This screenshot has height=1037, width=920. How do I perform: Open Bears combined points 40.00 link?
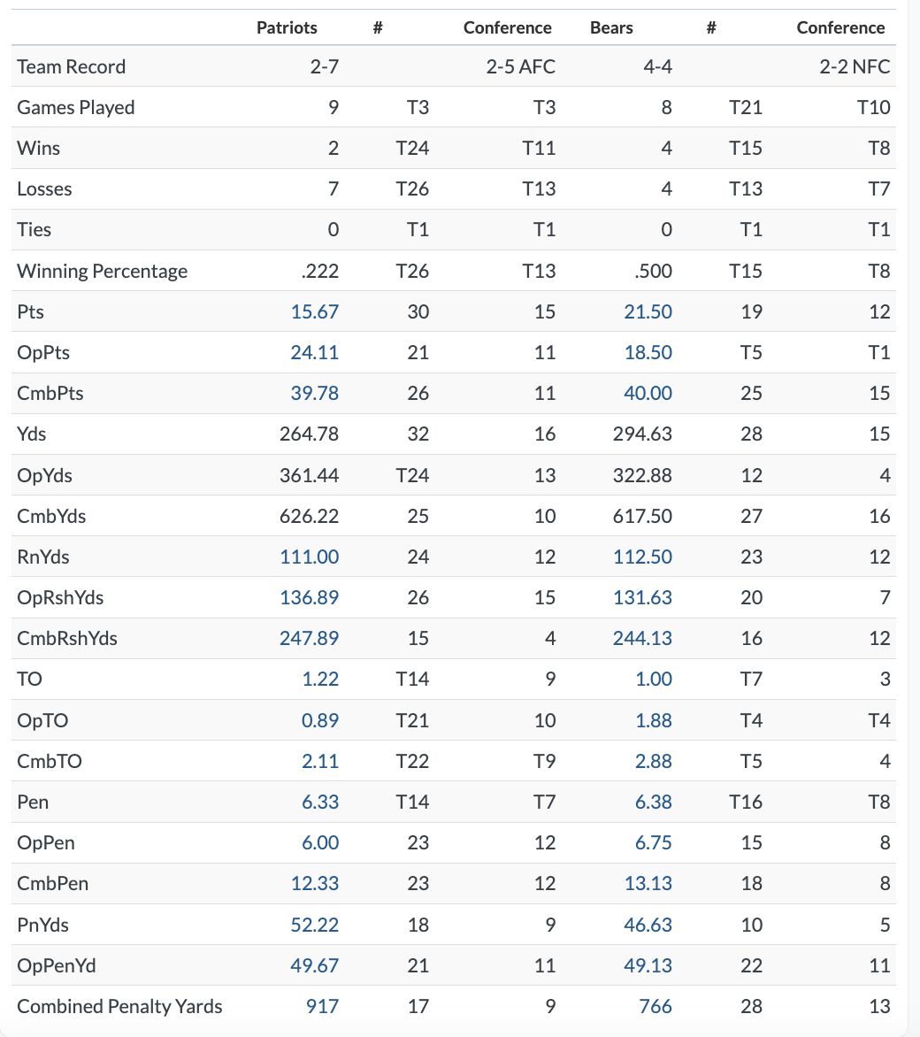648,393
